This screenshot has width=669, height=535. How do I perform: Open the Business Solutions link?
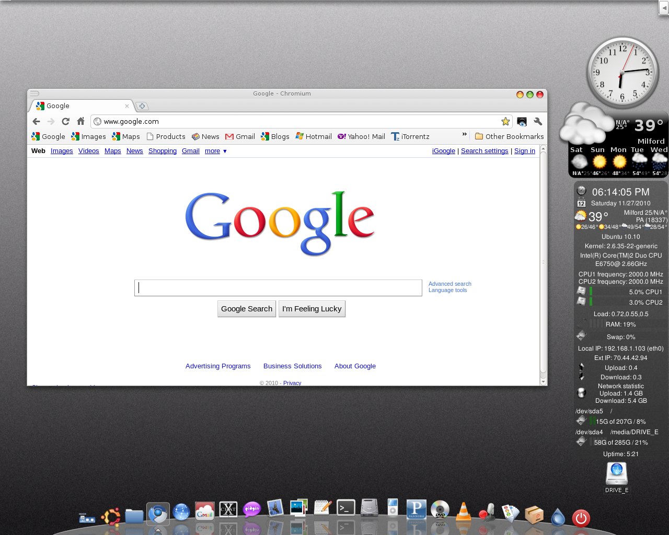tap(293, 366)
